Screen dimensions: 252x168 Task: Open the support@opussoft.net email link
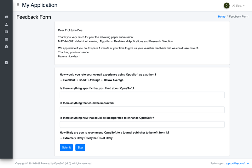pyautogui.click(x=238, y=163)
